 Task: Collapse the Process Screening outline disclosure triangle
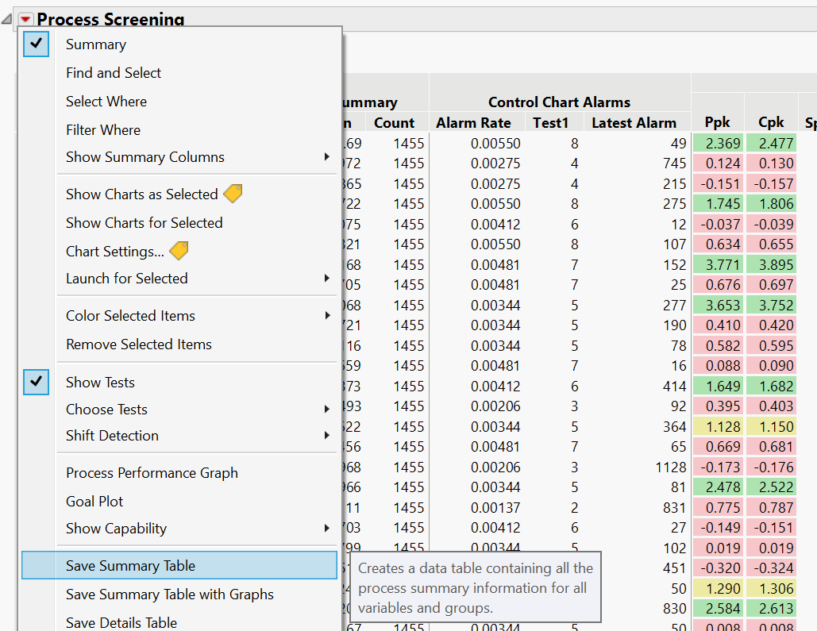click(x=8, y=19)
